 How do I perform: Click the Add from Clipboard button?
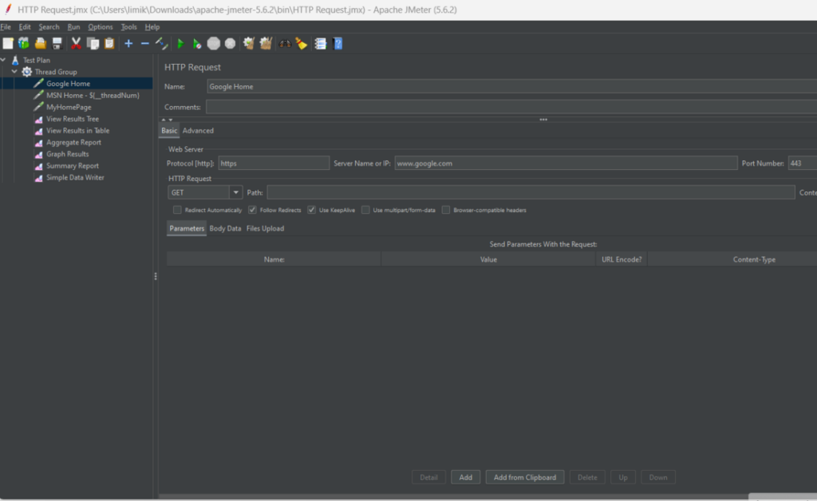[524, 477]
